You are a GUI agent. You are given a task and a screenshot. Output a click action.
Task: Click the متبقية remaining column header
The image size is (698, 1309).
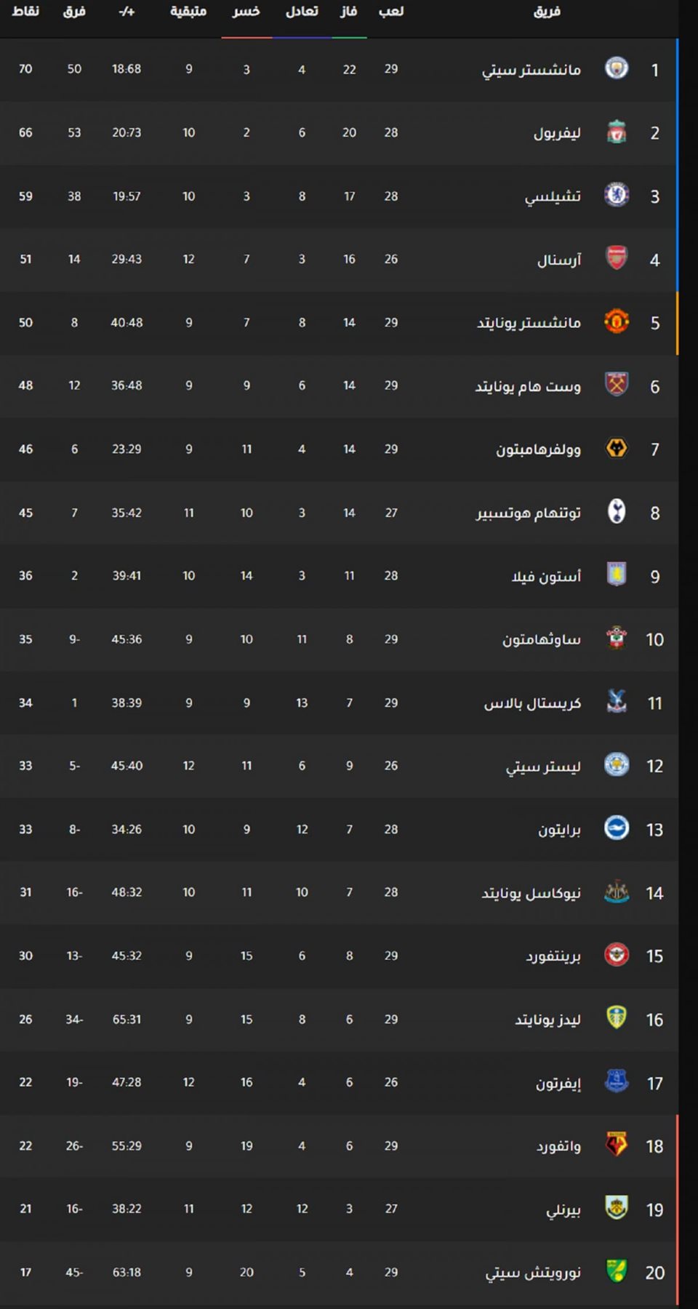coord(188,12)
